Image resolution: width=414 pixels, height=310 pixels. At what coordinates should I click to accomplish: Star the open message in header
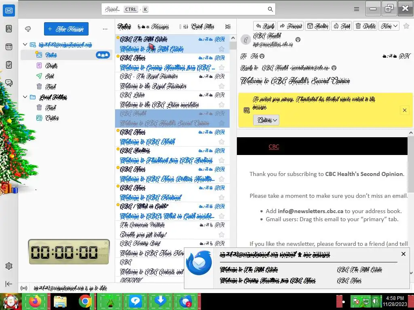pyautogui.click(x=406, y=26)
